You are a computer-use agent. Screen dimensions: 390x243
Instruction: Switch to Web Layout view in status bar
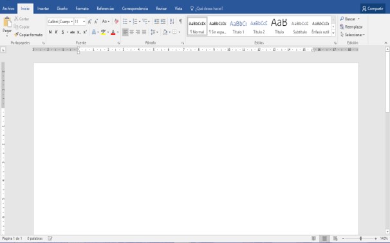335,239
